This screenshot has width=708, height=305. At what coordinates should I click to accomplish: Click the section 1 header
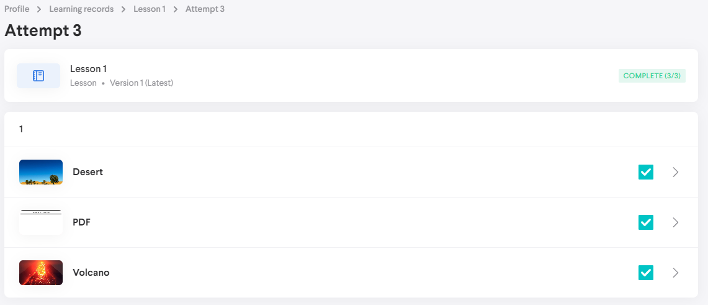(21, 129)
